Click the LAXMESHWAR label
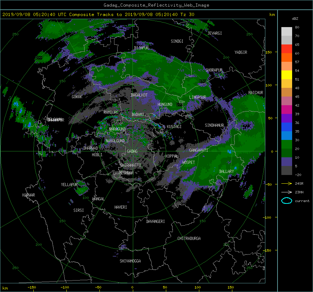 click(123, 173)
